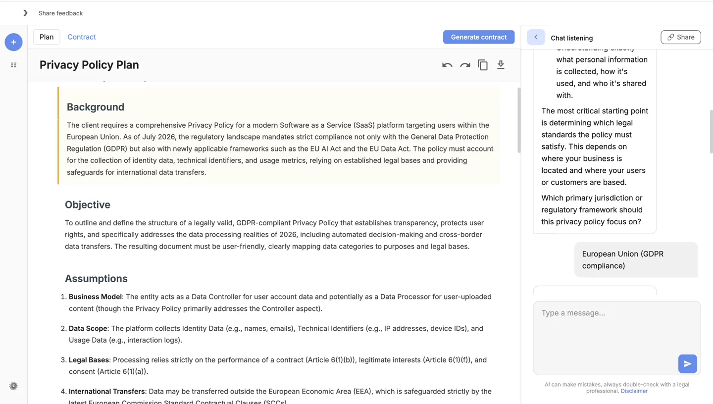This screenshot has height=404, width=713.
Task: Download the Privacy Policy Plan
Action: point(501,65)
